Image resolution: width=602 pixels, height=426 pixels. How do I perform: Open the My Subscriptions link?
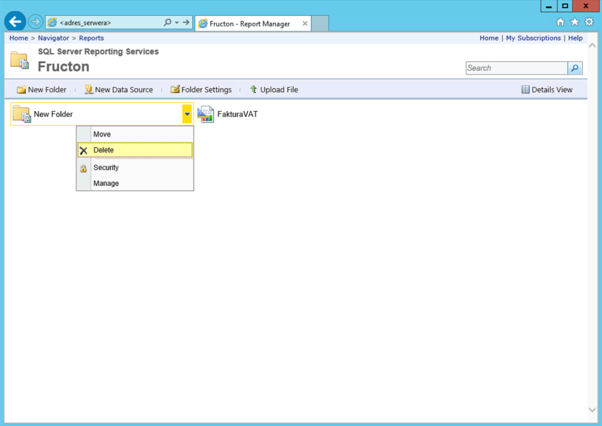point(533,38)
